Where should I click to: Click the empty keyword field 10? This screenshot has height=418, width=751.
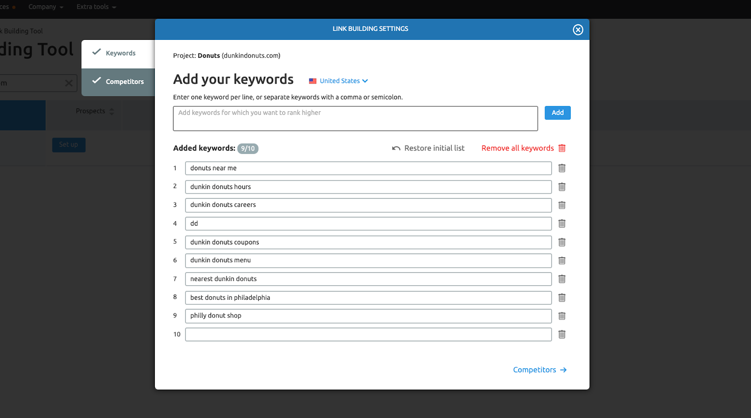368,334
